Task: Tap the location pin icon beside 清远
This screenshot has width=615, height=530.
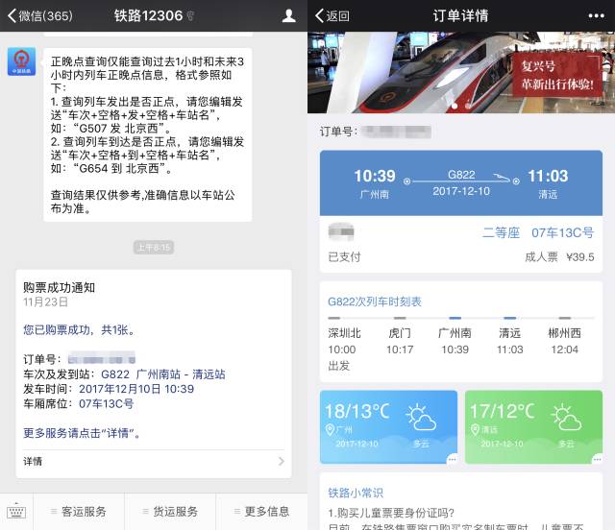Action: click(475, 430)
